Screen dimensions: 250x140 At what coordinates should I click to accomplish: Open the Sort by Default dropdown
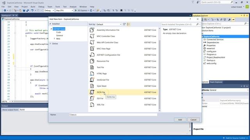pyautogui.click(x=109, y=24)
